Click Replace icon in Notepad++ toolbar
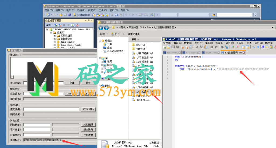The image size is (276, 148). [227, 47]
